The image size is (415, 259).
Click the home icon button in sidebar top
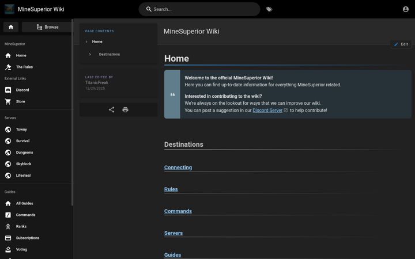11,27
